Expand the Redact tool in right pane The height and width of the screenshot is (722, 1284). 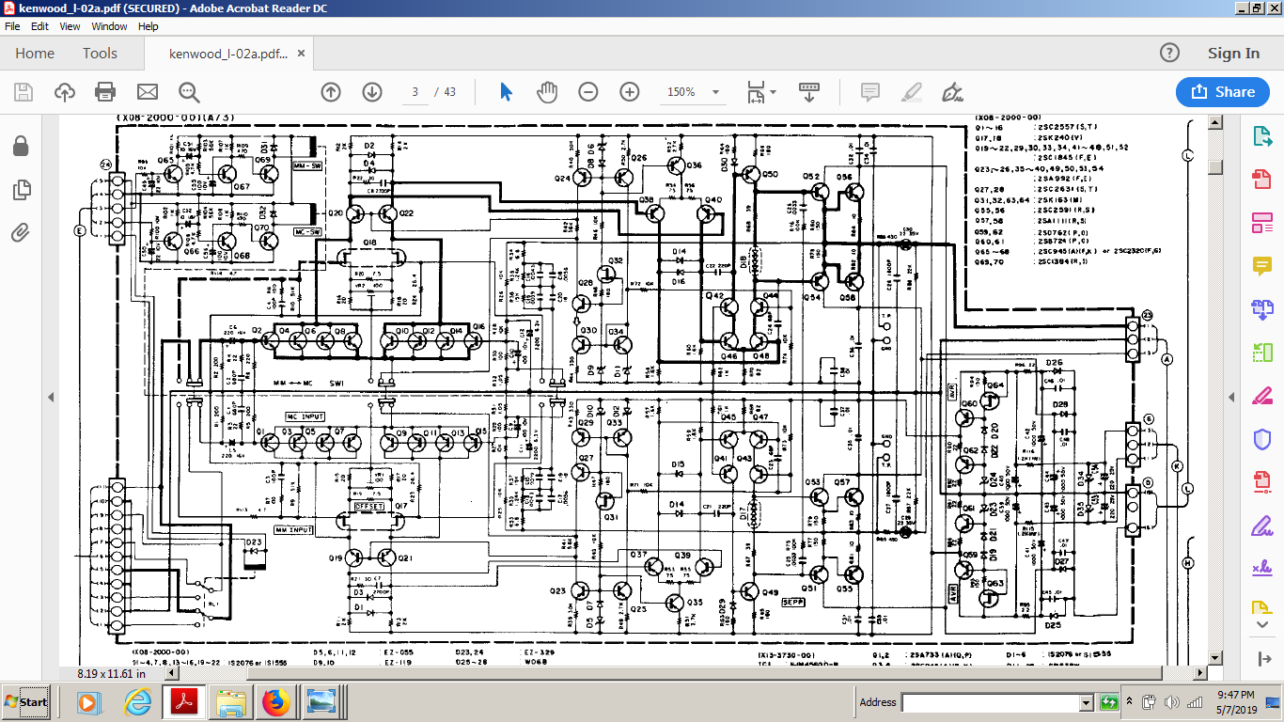pyautogui.click(x=1261, y=395)
